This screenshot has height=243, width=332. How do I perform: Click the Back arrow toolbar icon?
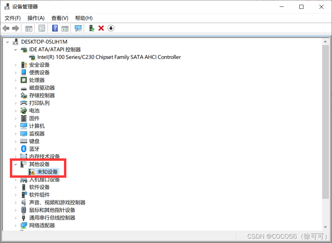[6, 28]
